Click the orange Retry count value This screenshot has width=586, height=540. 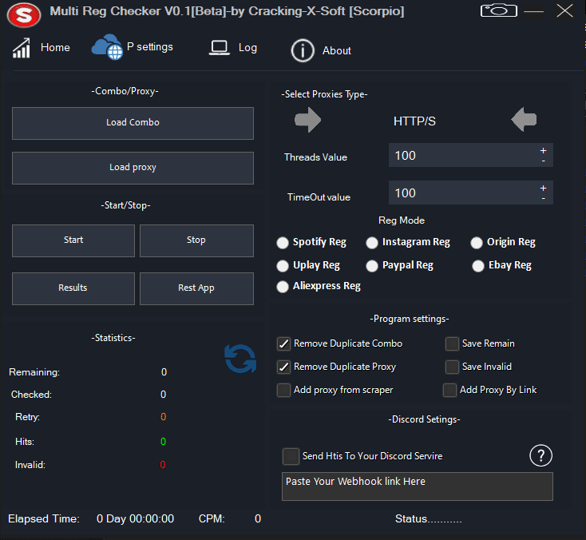164,417
